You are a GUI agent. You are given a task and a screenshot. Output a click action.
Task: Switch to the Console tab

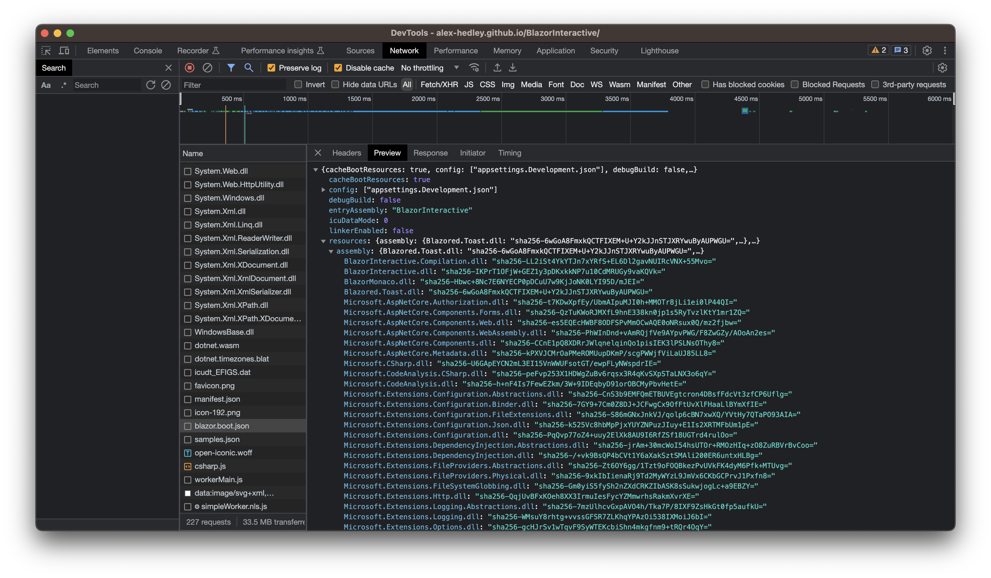click(148, 51)
